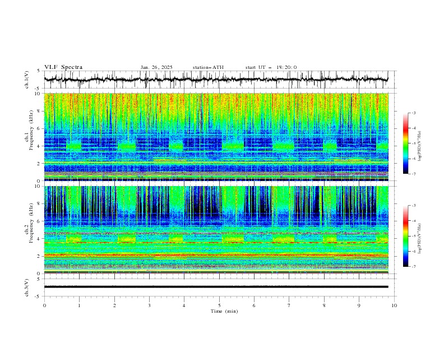
Task: Click the ch.1 voltage waveform trace
Action: tap(216, 80)
